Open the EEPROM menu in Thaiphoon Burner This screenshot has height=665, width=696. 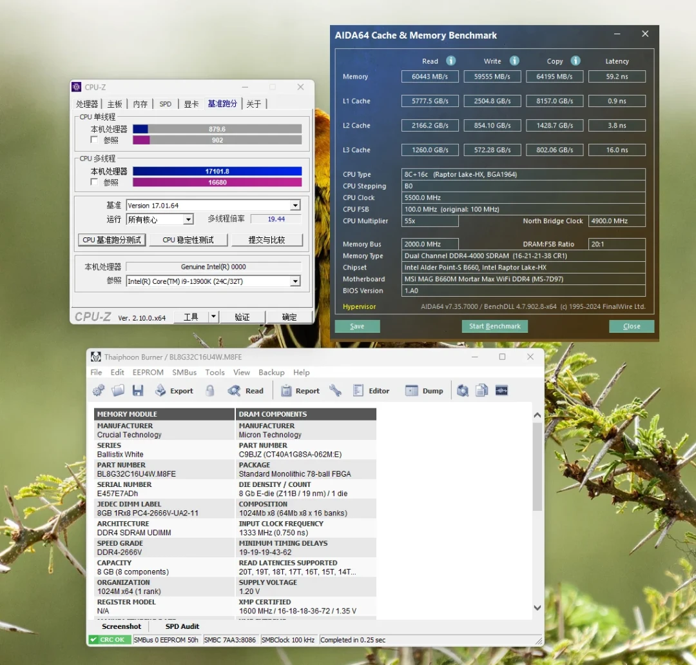point(148,372)
